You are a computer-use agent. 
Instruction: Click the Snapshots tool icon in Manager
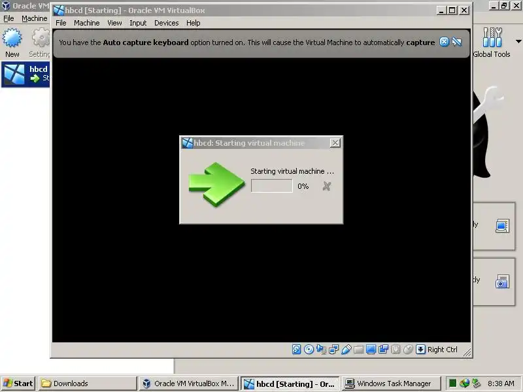(x=502, y=282)
